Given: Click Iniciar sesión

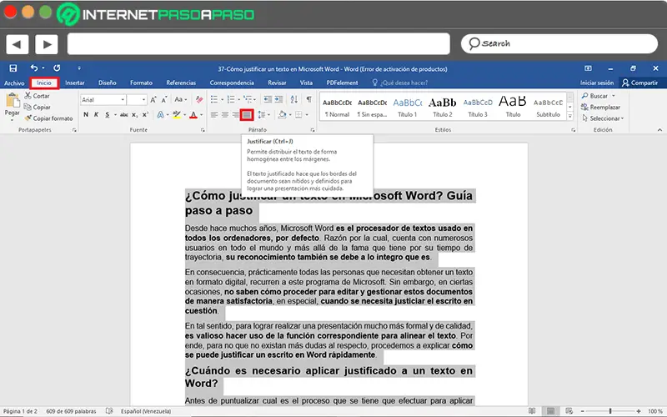Looking at the screenshot, I should tap(597, 83).
